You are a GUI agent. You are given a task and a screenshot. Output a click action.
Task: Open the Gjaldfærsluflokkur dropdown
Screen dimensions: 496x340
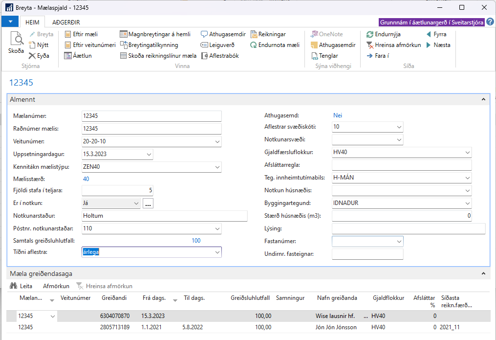[x=468, y=152]
